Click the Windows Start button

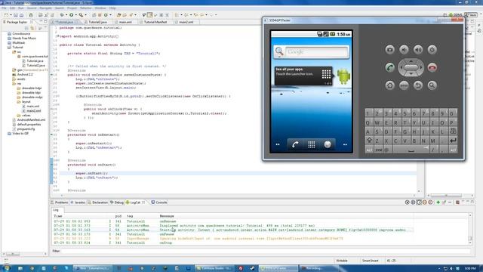pos(6,268)
